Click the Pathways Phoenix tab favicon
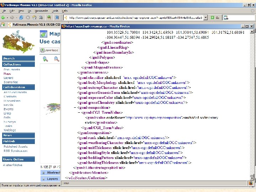The image size is (256, 192). point(10,25)
